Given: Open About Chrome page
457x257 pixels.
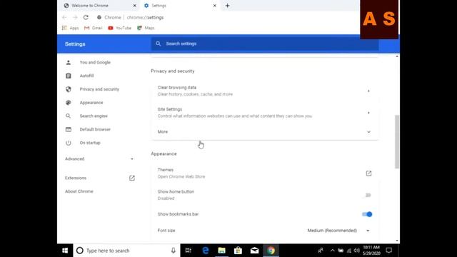Looking at the screenshot, I should coord(79,191).
